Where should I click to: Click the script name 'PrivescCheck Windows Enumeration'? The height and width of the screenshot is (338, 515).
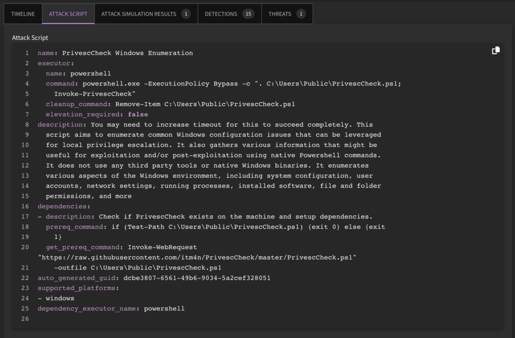[127, 53]
